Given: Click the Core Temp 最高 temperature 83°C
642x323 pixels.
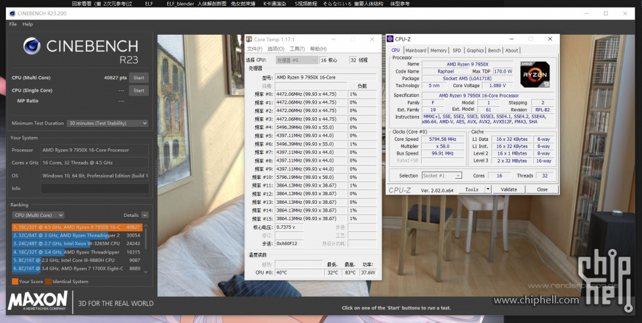Looking at the screenshot, I should tap(350, 273).
